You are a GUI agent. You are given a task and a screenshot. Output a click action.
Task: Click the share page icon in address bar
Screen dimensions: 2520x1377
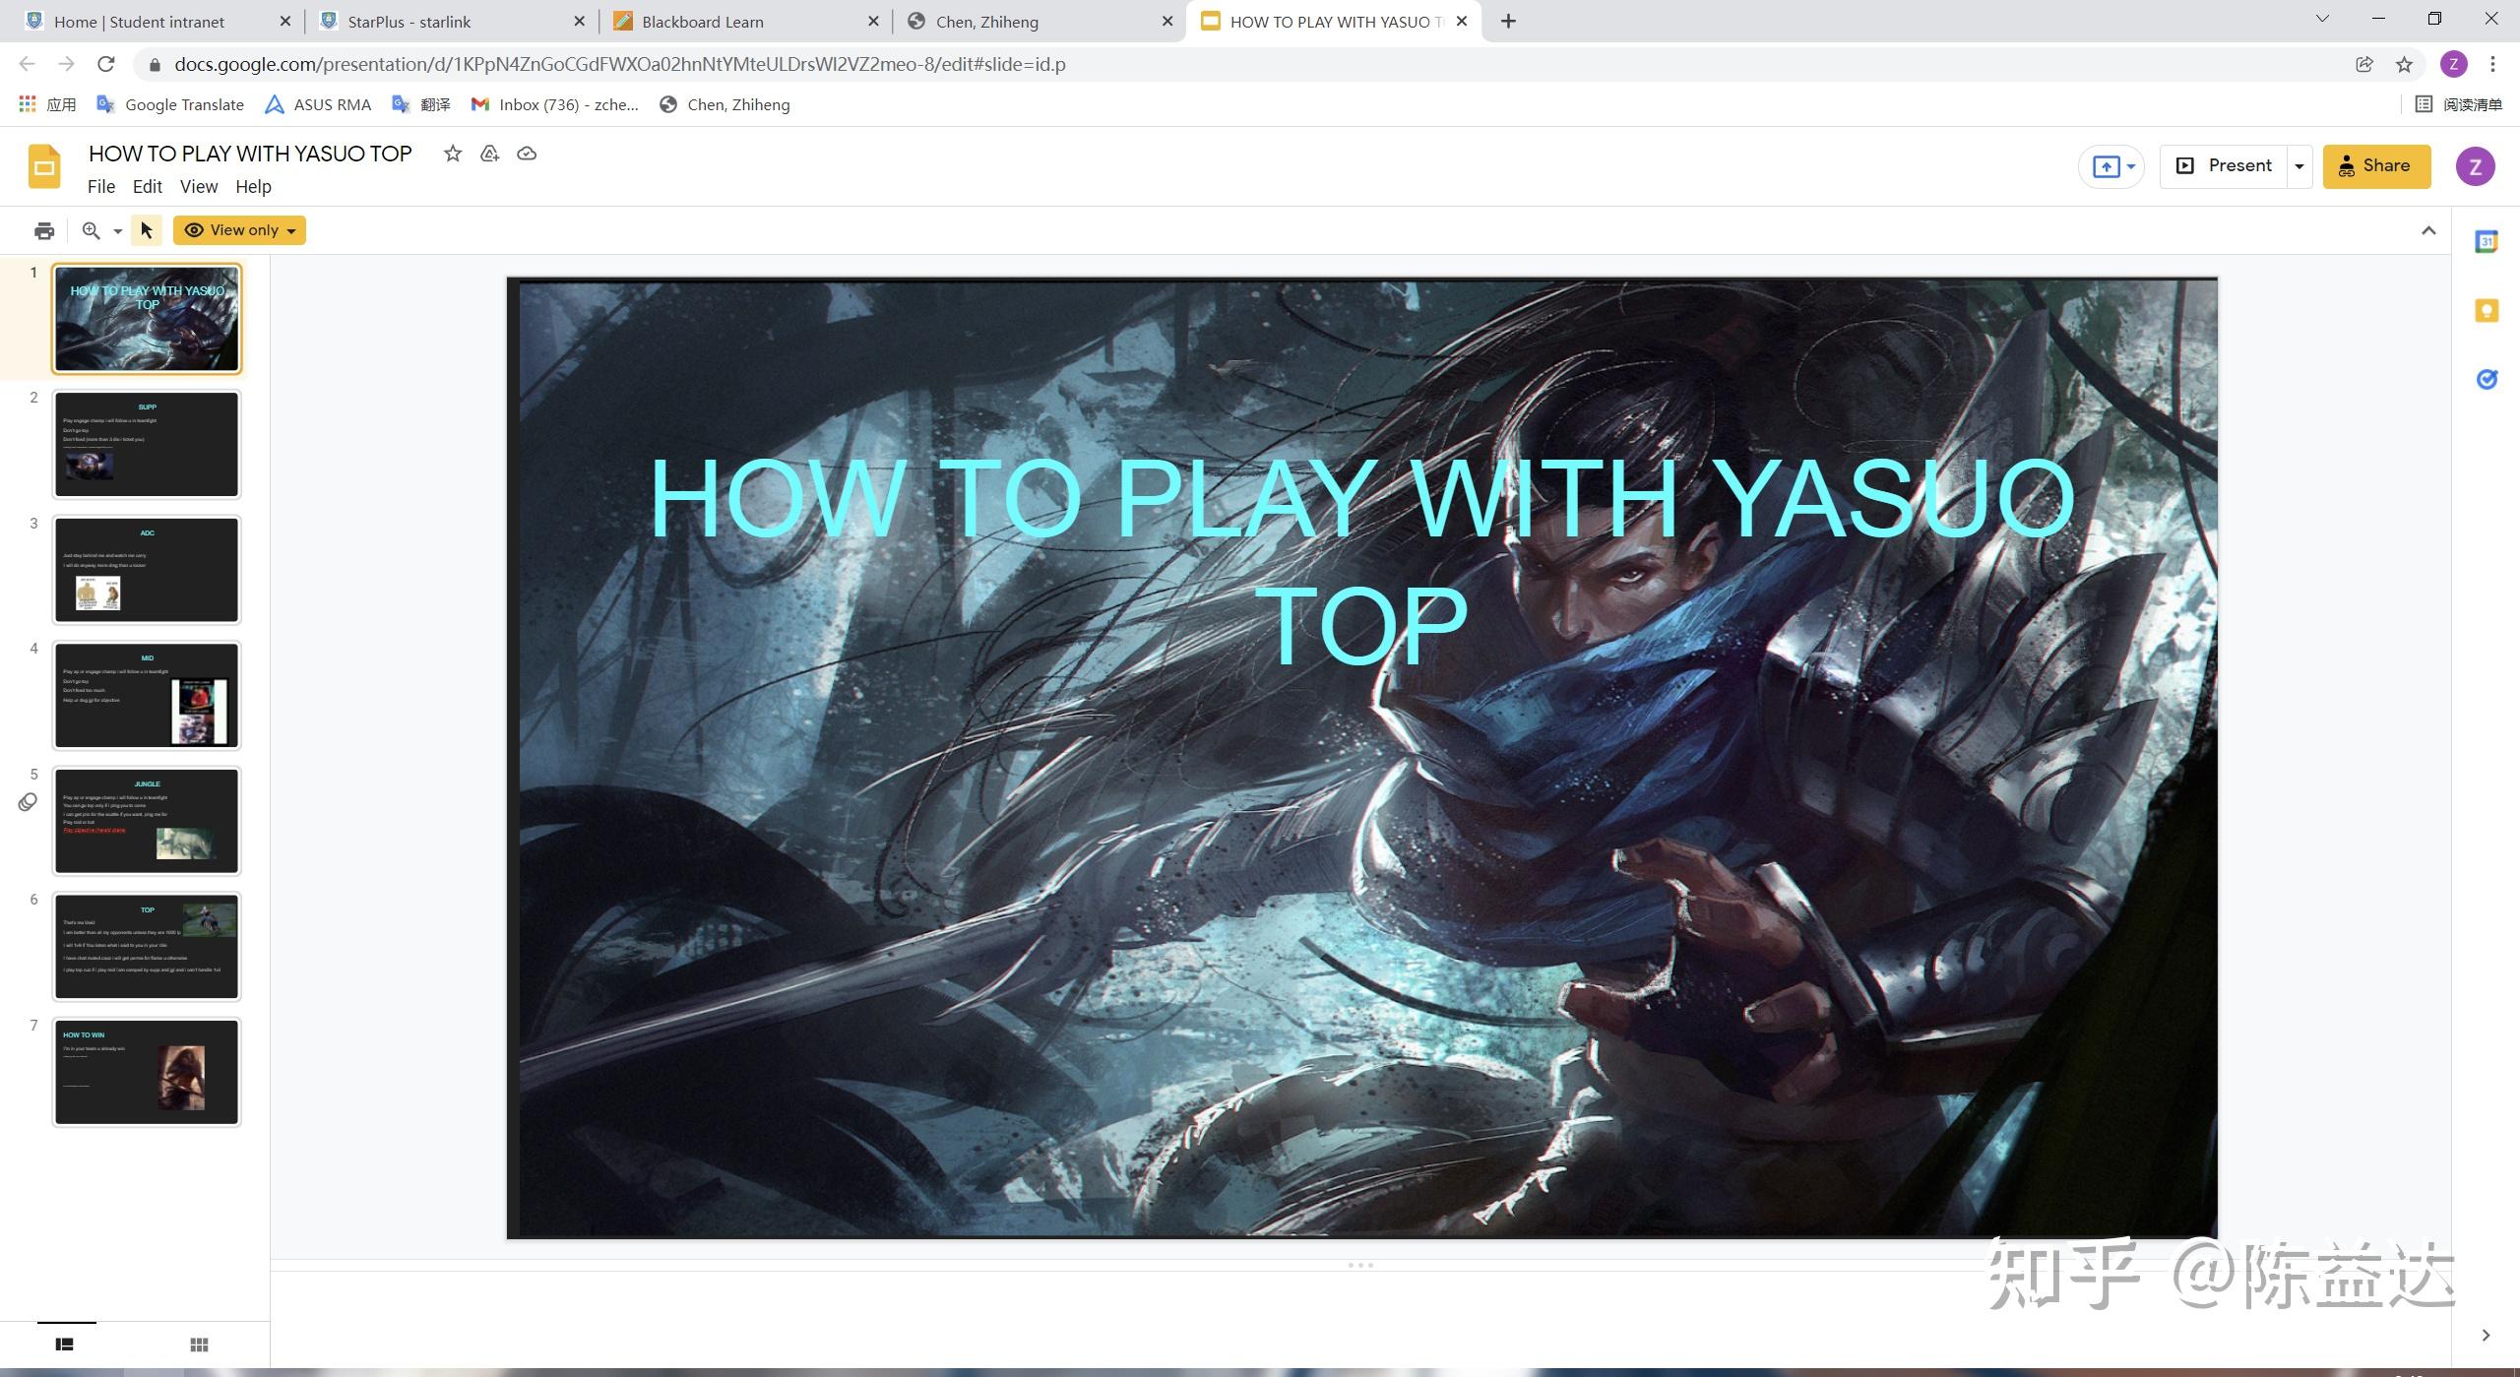tap(2363, 64)
